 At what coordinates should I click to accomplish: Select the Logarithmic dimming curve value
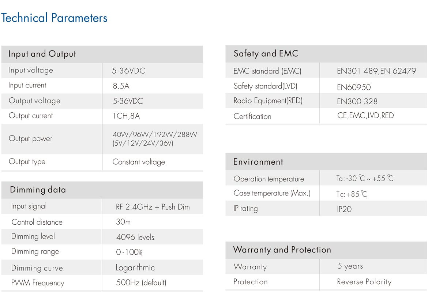pos(135,267)
